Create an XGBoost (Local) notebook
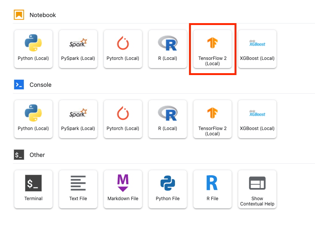The width and height of the screenshot is (315, 232). (257, 49)
